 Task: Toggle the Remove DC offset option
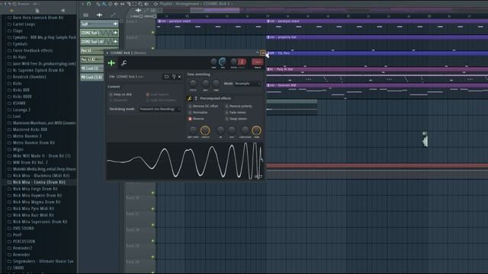click(x=204, y=106)
